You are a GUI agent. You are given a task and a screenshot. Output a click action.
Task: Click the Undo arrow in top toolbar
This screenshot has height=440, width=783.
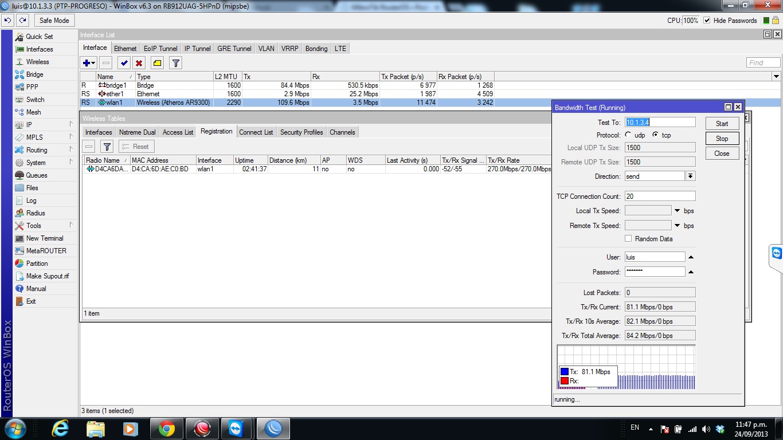tap(8, 21)
